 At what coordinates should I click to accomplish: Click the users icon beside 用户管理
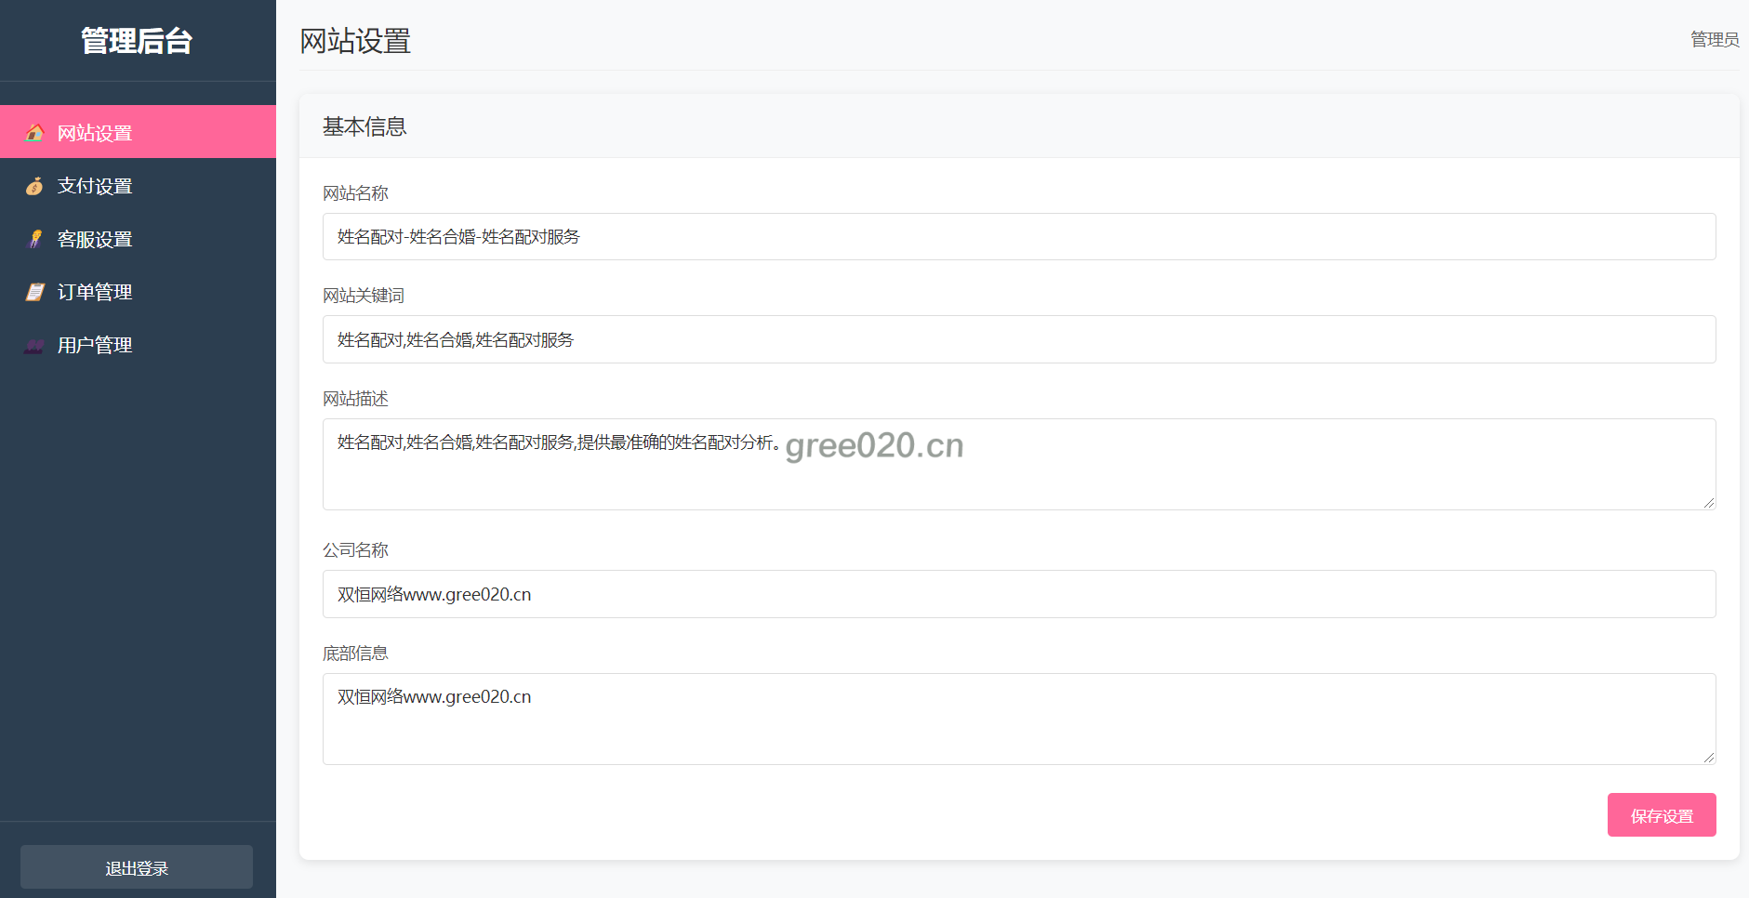[x=34, y=346]
